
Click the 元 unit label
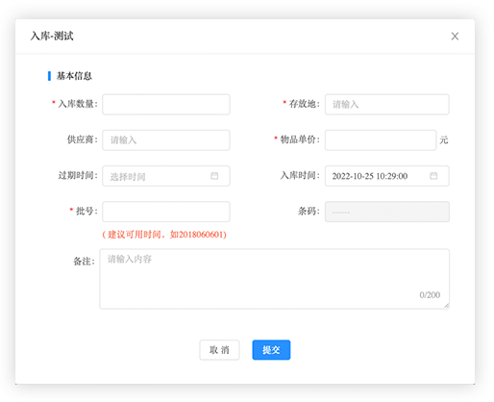pos(444,140)
